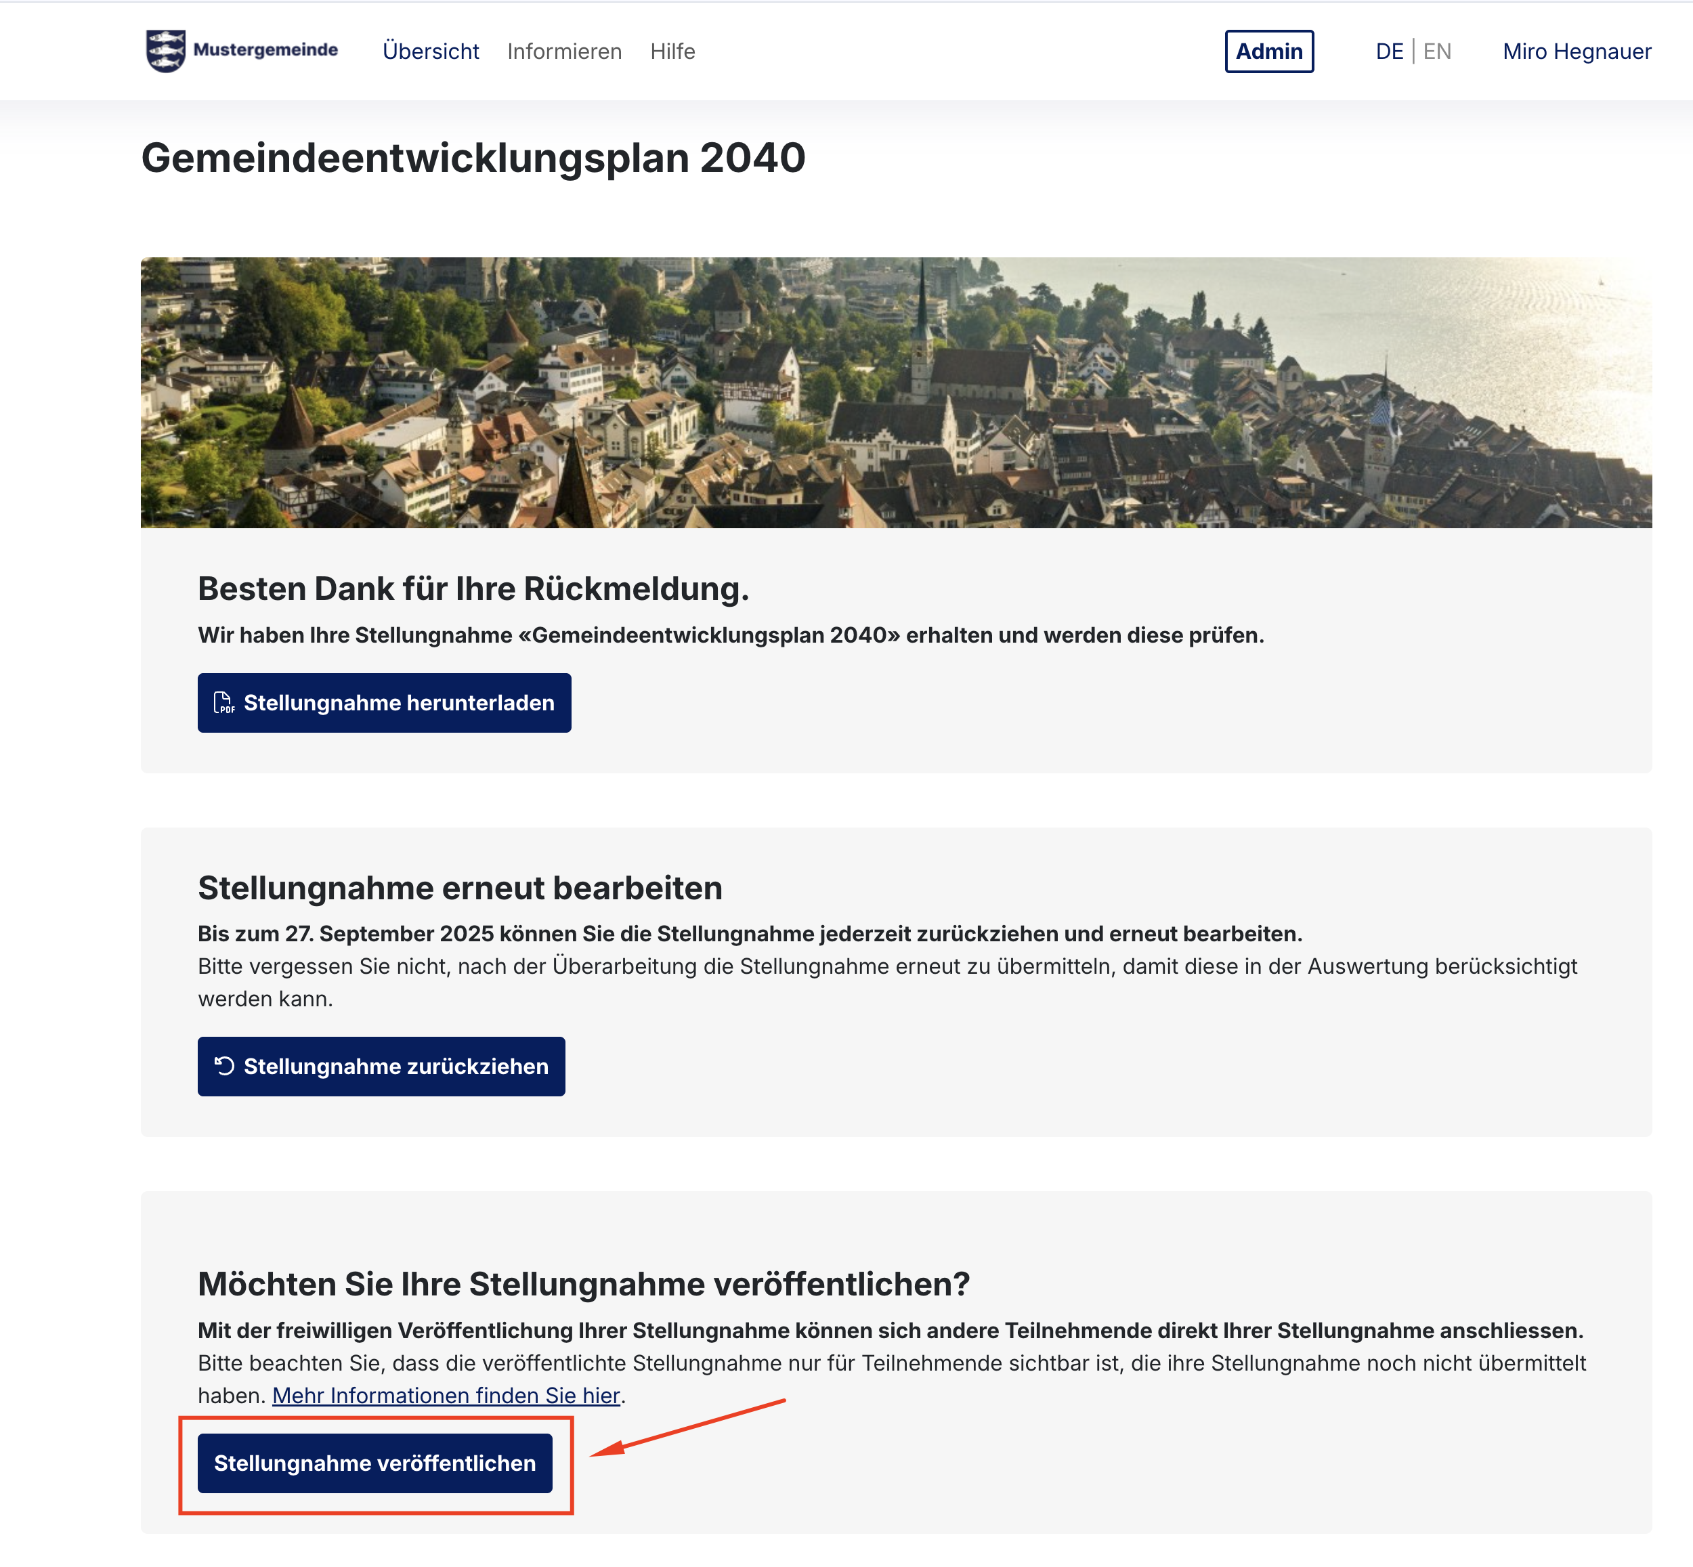Switch language to DE

[1389, 51]
